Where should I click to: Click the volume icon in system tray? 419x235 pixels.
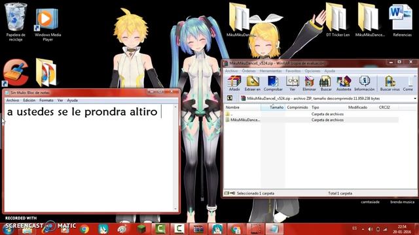coord(370,229)
